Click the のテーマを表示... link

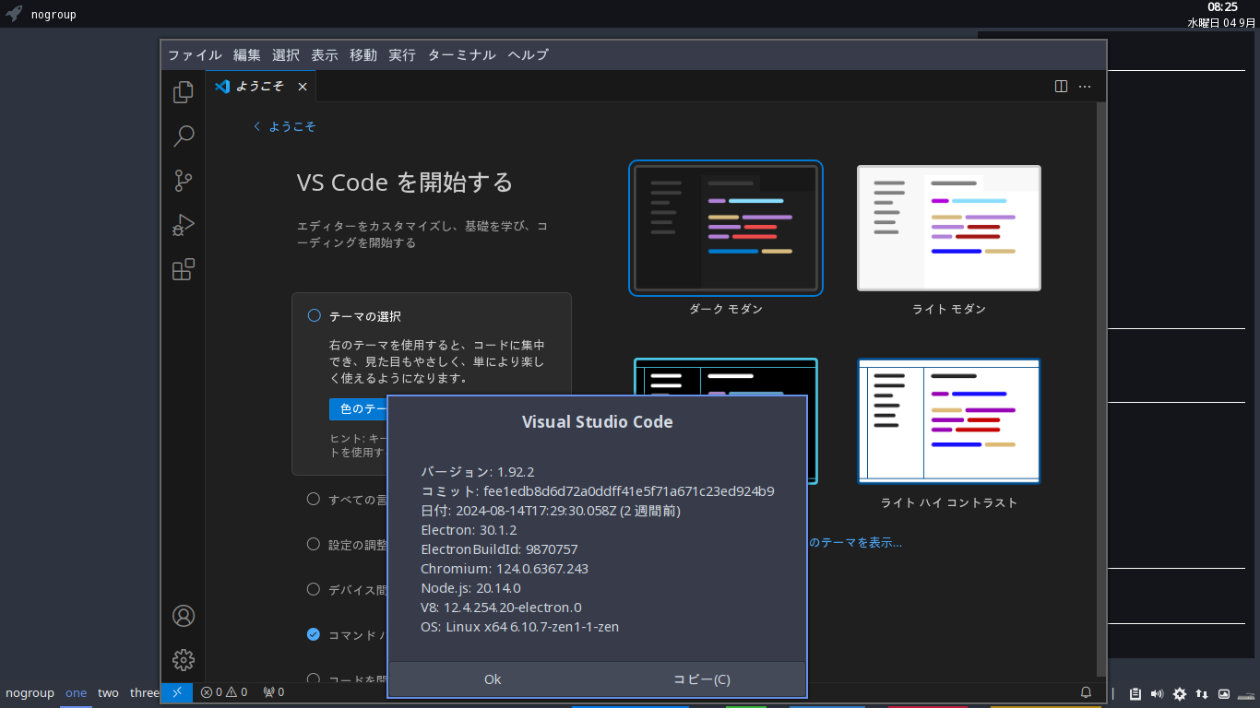click(x=855, y=543)
